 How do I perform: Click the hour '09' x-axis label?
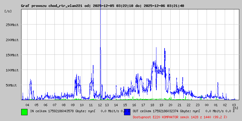point(73,105)
